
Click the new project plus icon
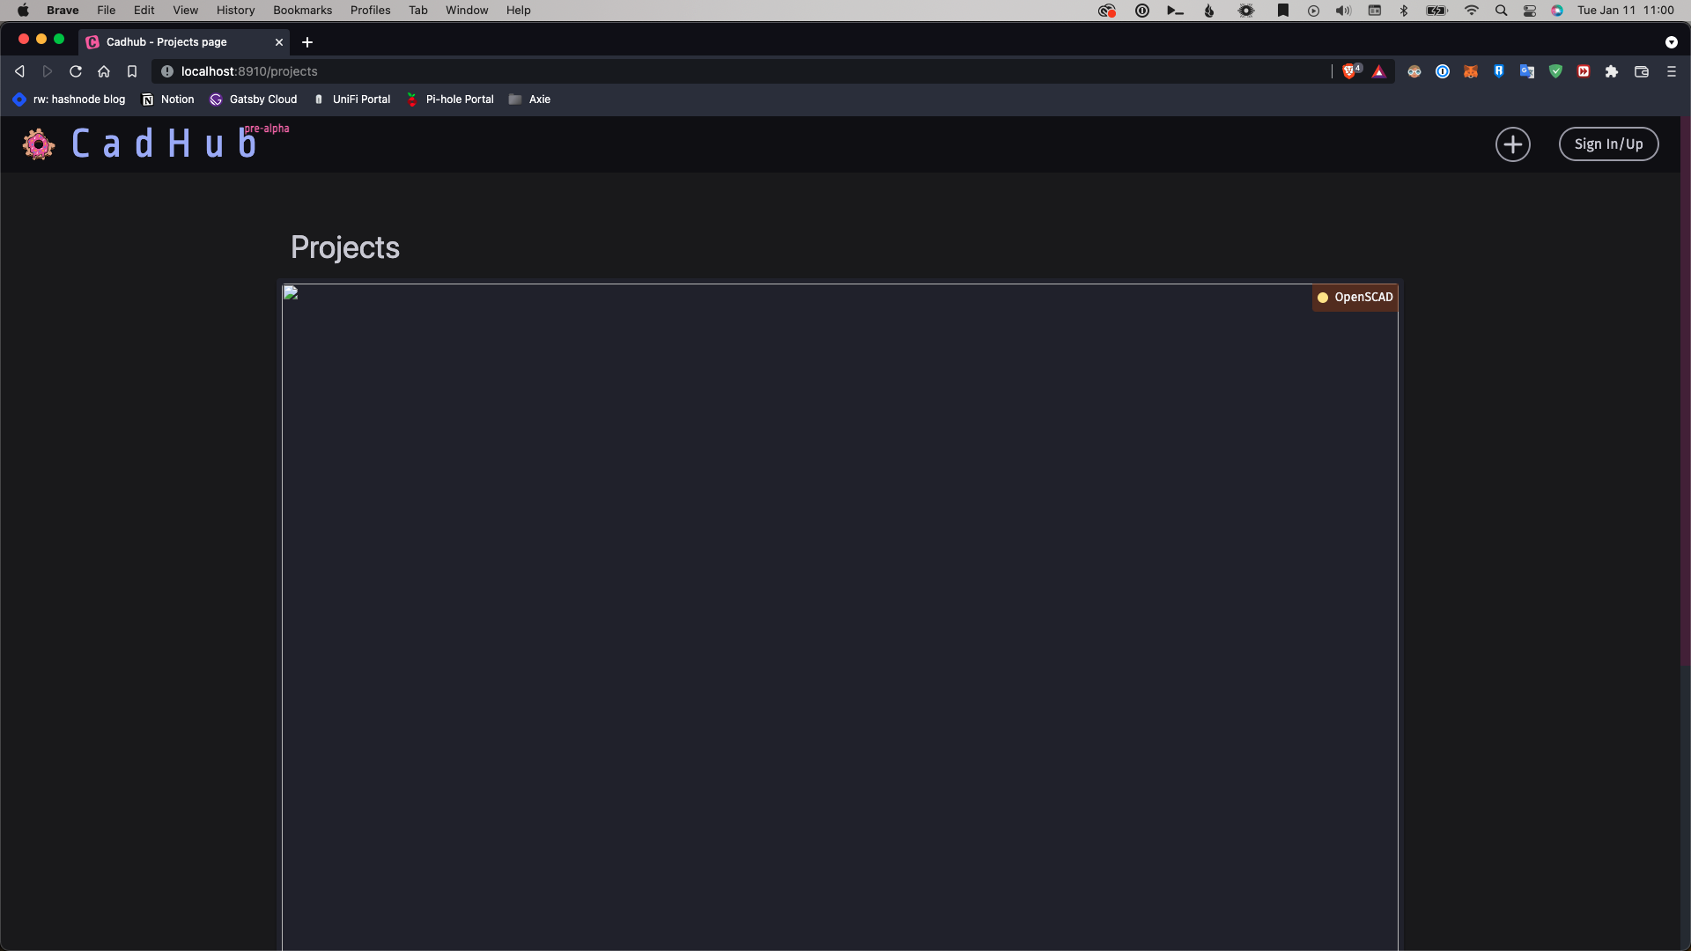pyautogui.click(x=1512, y=144)
